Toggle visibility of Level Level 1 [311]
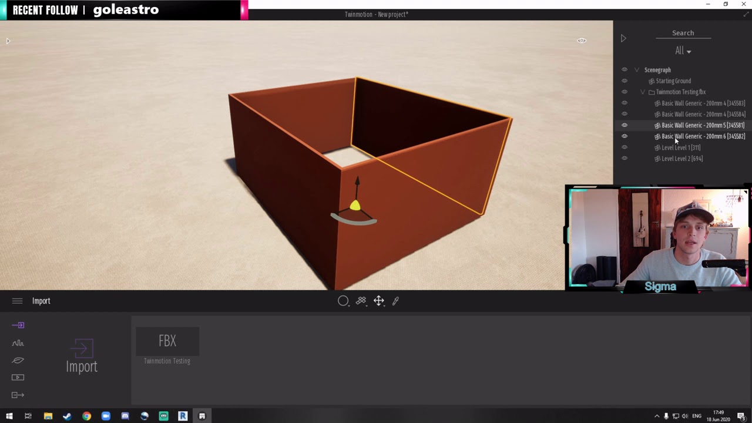Screen dimensions: 752x423 (625, 147)
